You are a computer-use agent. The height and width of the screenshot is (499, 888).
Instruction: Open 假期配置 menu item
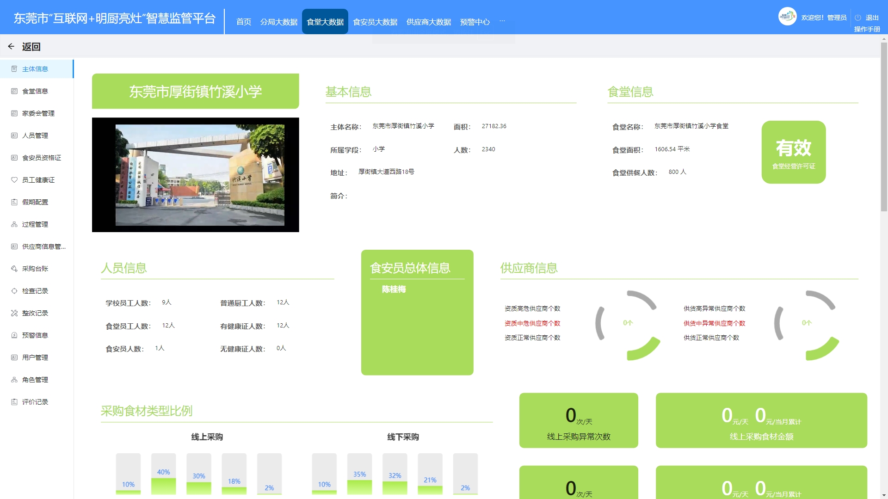point(37,202)
